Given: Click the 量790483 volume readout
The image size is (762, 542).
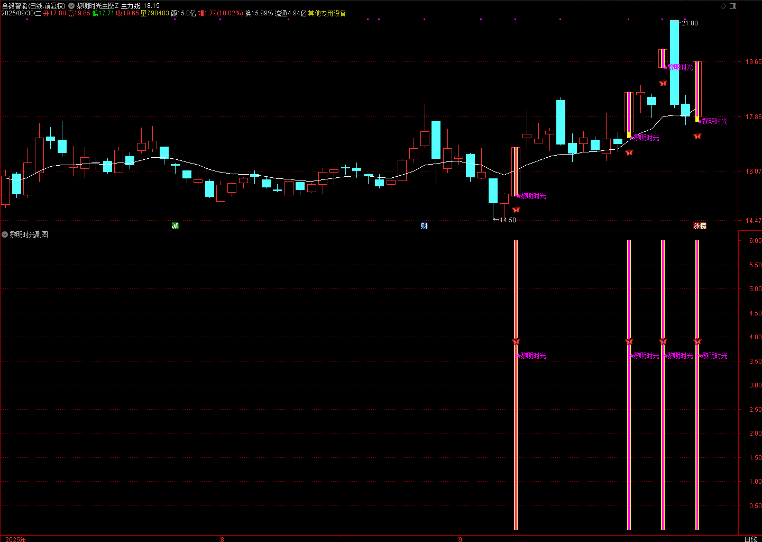Looking at the screenshot, I should point(154,13).
